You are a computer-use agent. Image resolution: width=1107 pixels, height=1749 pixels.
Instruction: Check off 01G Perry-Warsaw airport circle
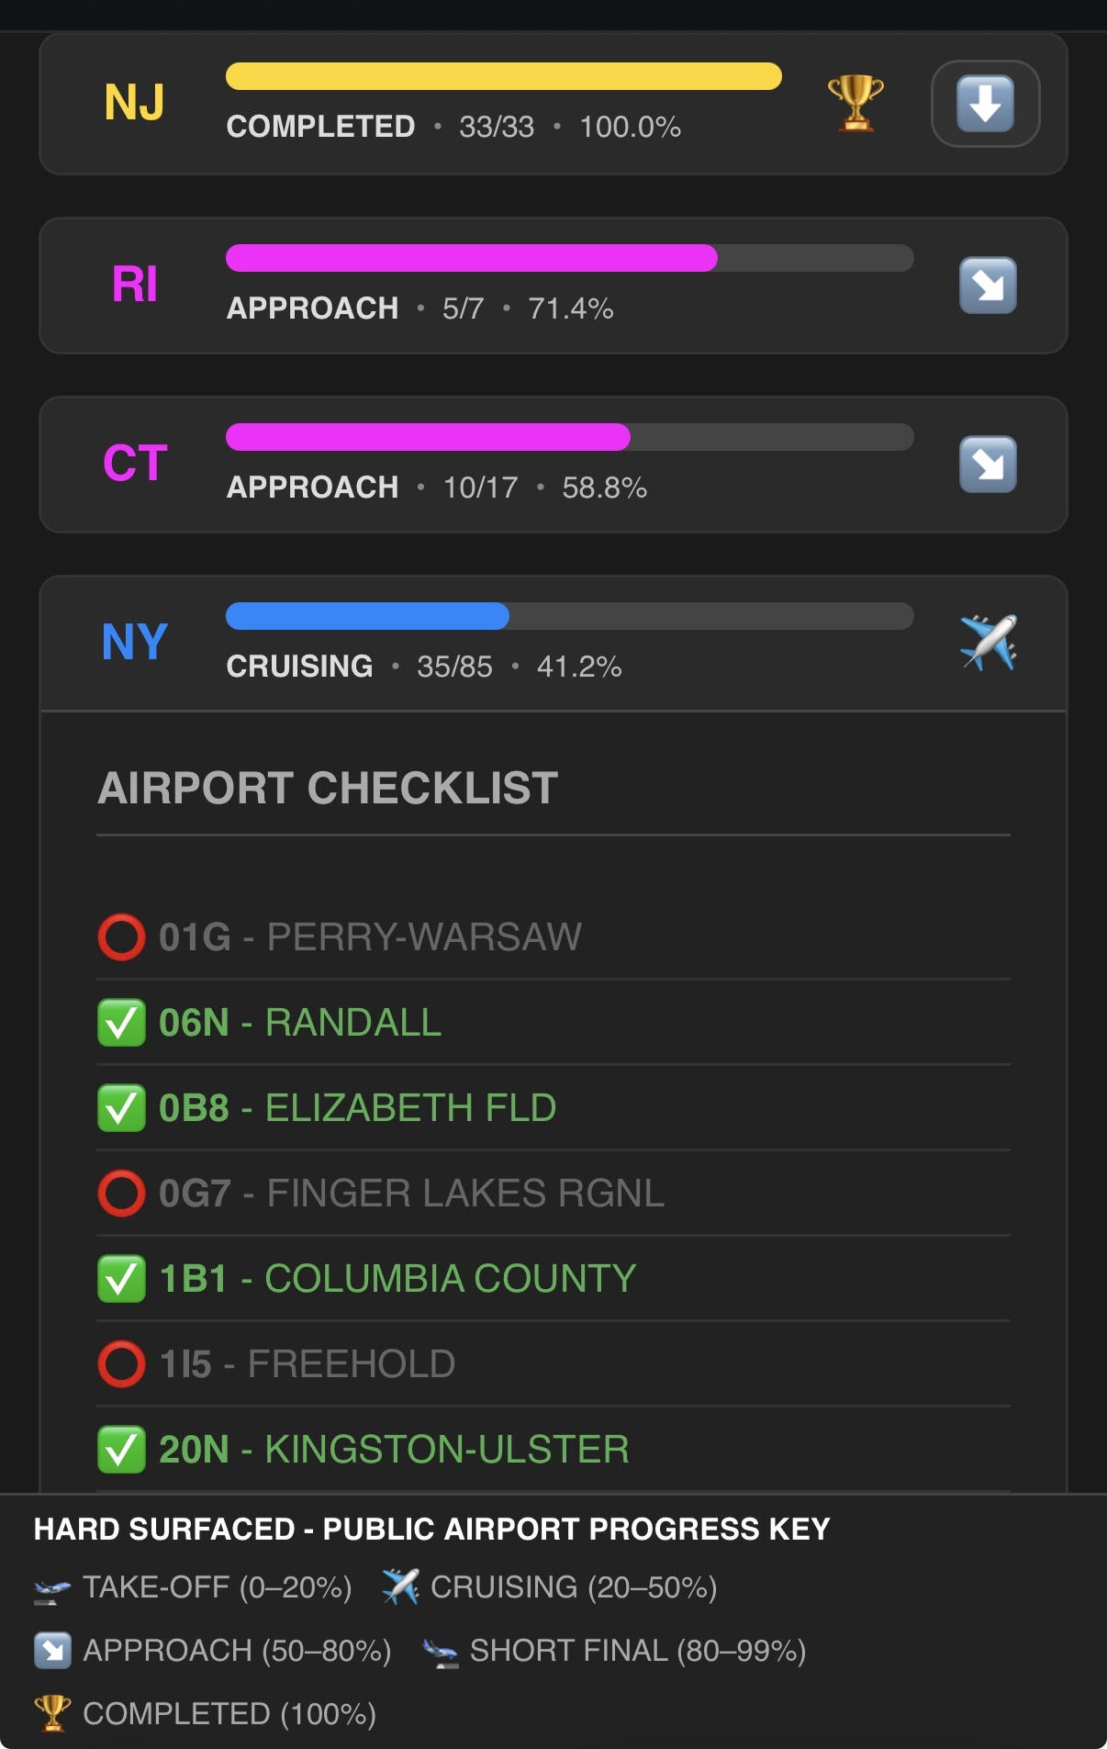tap(121, 937)
